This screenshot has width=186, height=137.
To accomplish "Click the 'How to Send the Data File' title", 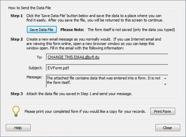I will pyautogui.click(x=29, y=8).
